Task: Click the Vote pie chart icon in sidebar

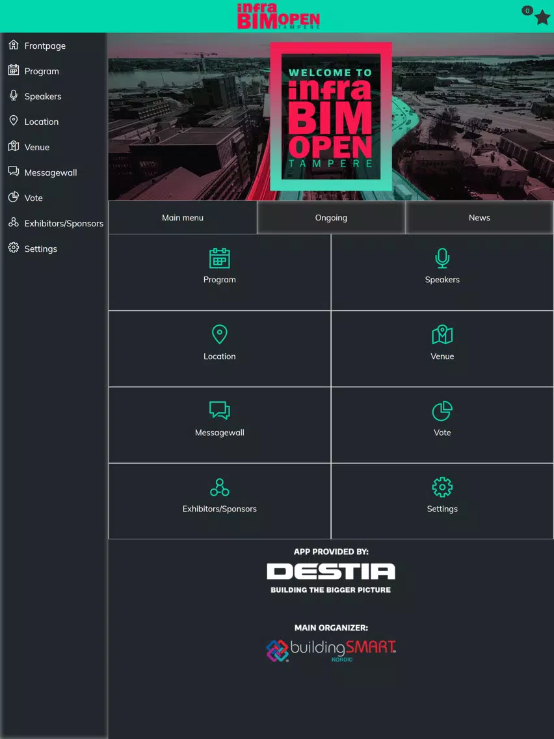Action: point(14,197)
